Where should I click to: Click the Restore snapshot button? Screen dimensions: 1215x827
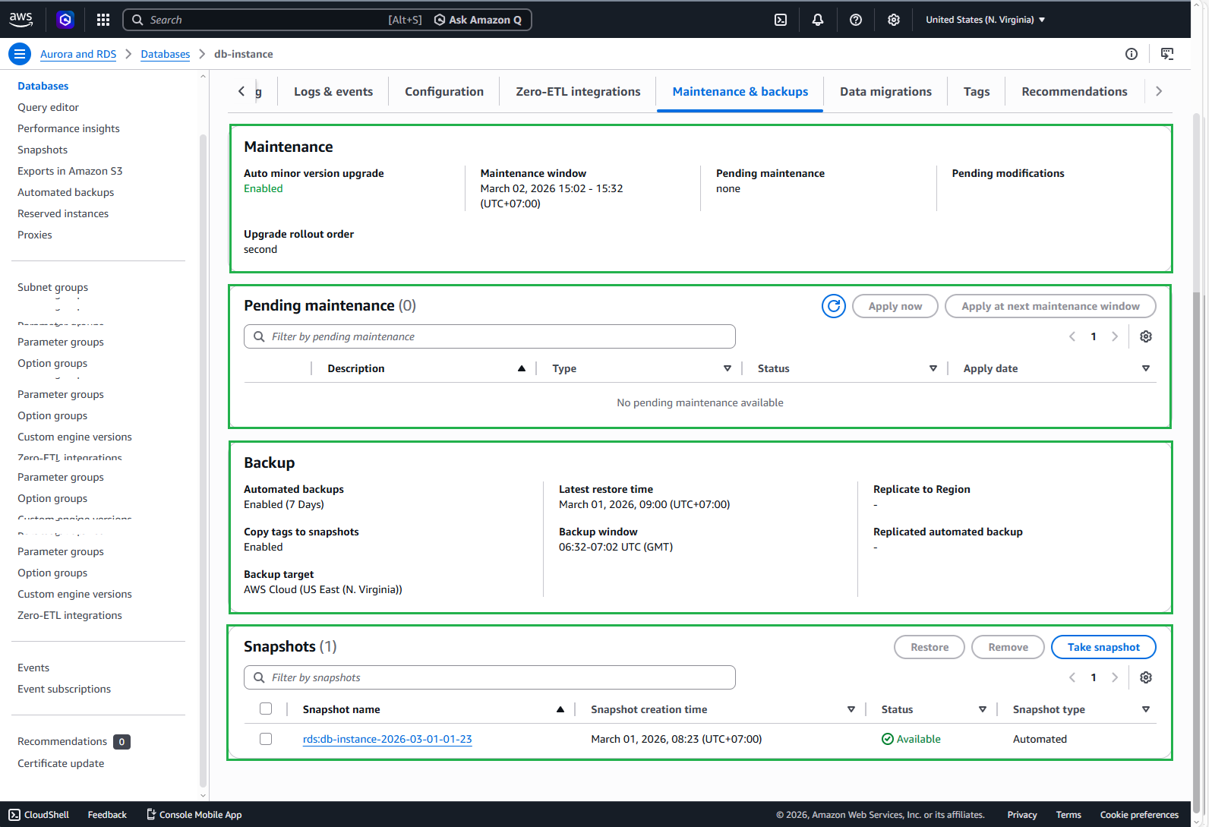[929, 647]
